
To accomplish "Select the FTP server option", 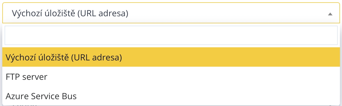I will point(171,77).
